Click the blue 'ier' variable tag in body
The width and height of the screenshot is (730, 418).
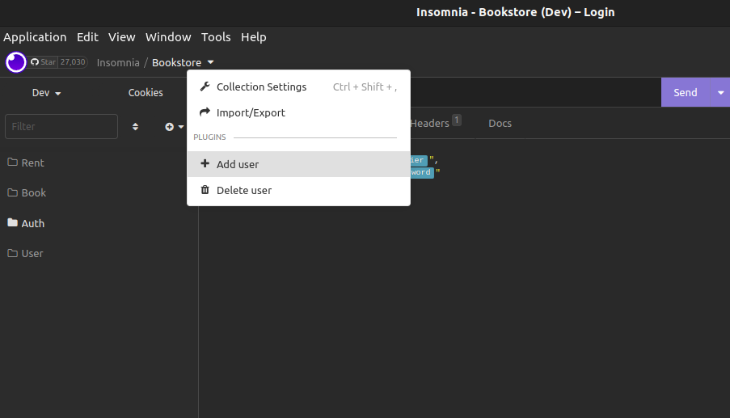419,160
